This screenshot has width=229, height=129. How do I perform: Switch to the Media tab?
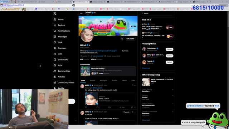[124, 80]
